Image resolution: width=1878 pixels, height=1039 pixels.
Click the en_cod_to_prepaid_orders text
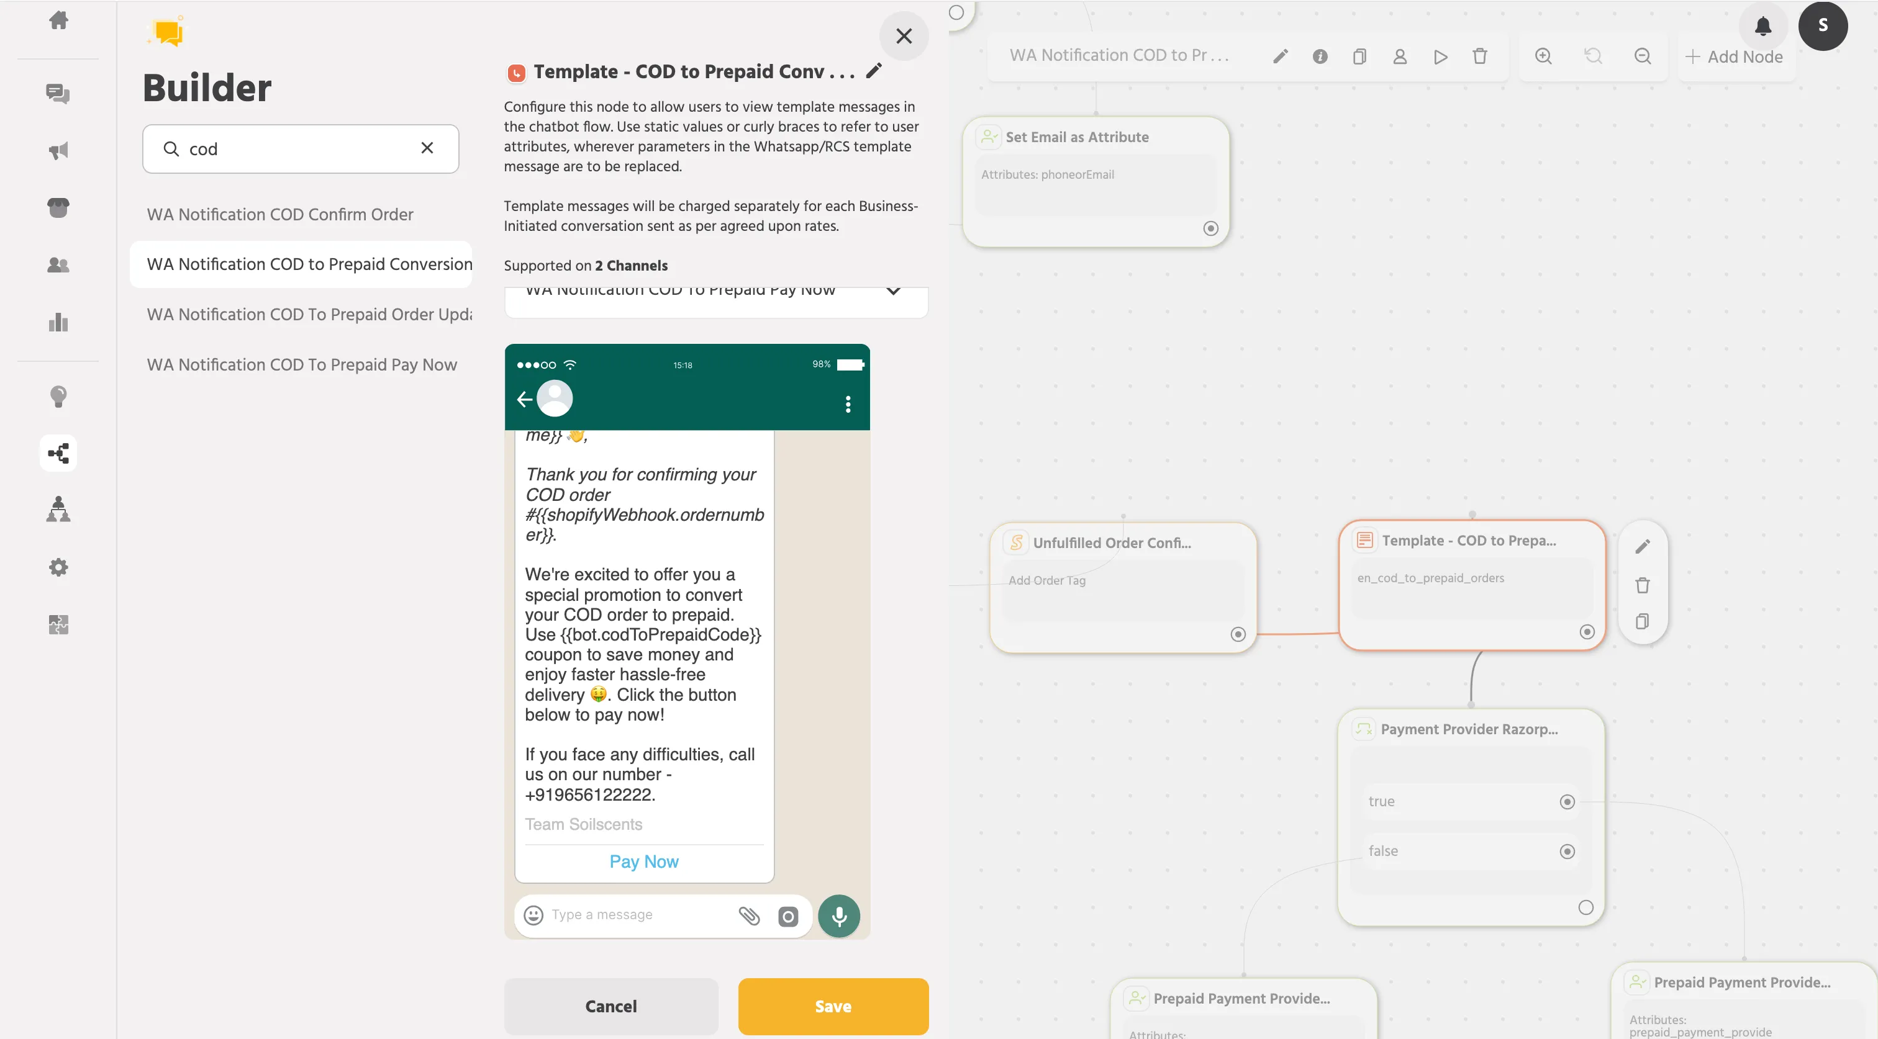pos(1430,577)
